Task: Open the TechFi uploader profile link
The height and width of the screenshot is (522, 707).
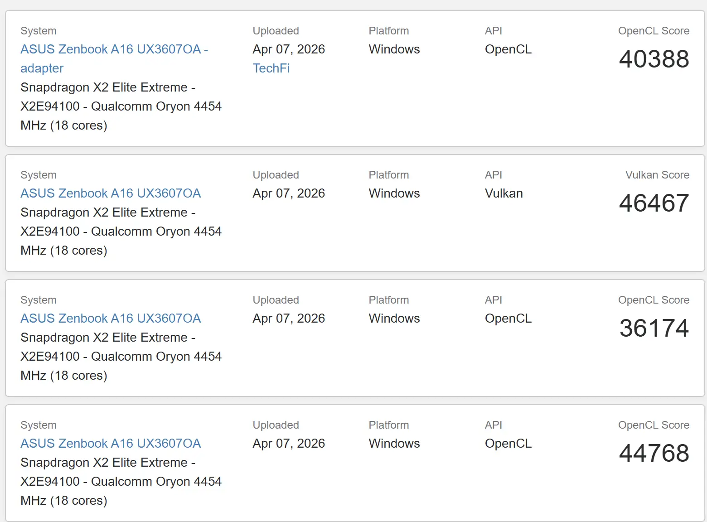Action: tap(271, 68)
